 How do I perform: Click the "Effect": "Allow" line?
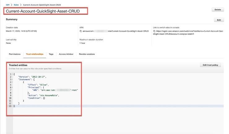38,85
